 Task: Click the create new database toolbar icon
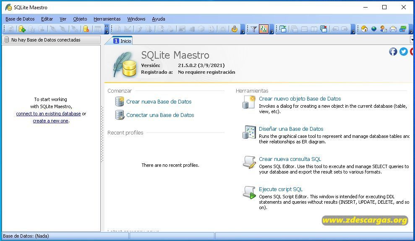pyautogui.click(x=22, y=29)
